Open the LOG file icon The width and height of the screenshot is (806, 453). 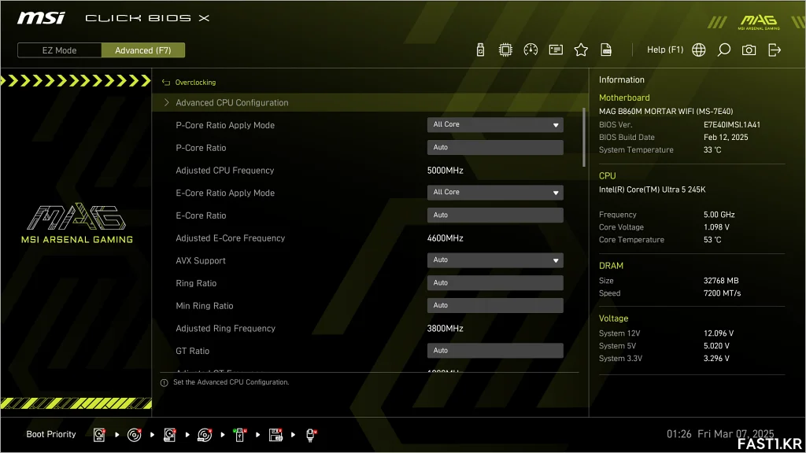point(606,50)
